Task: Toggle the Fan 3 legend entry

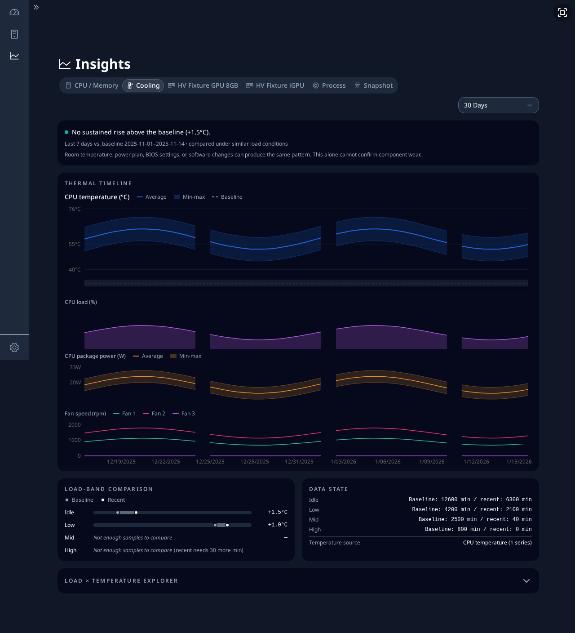Action: pos(184,414)
